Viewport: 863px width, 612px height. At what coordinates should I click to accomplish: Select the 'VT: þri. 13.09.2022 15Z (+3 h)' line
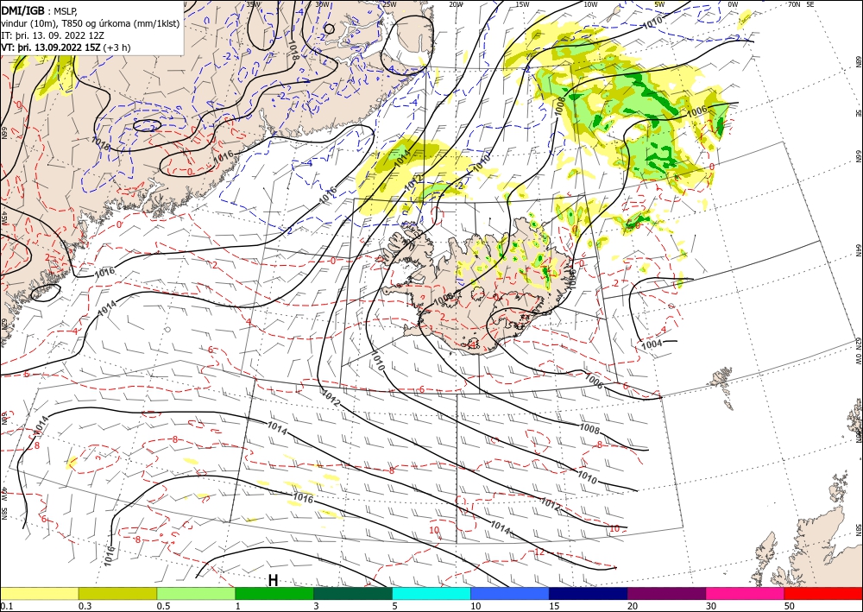[66, 47]
